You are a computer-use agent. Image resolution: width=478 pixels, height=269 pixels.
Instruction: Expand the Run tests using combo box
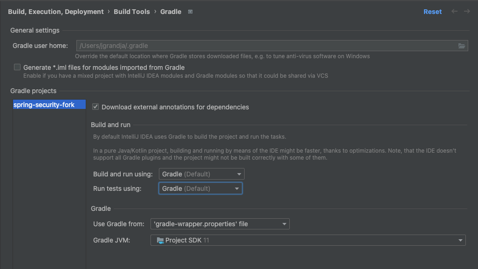[200, 188]
